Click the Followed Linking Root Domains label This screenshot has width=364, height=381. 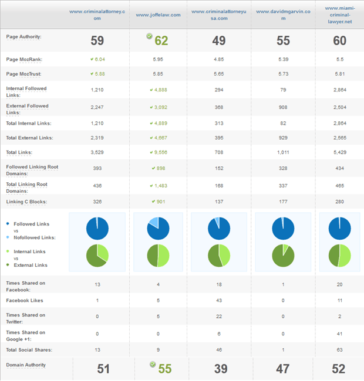tap(32, 170)
